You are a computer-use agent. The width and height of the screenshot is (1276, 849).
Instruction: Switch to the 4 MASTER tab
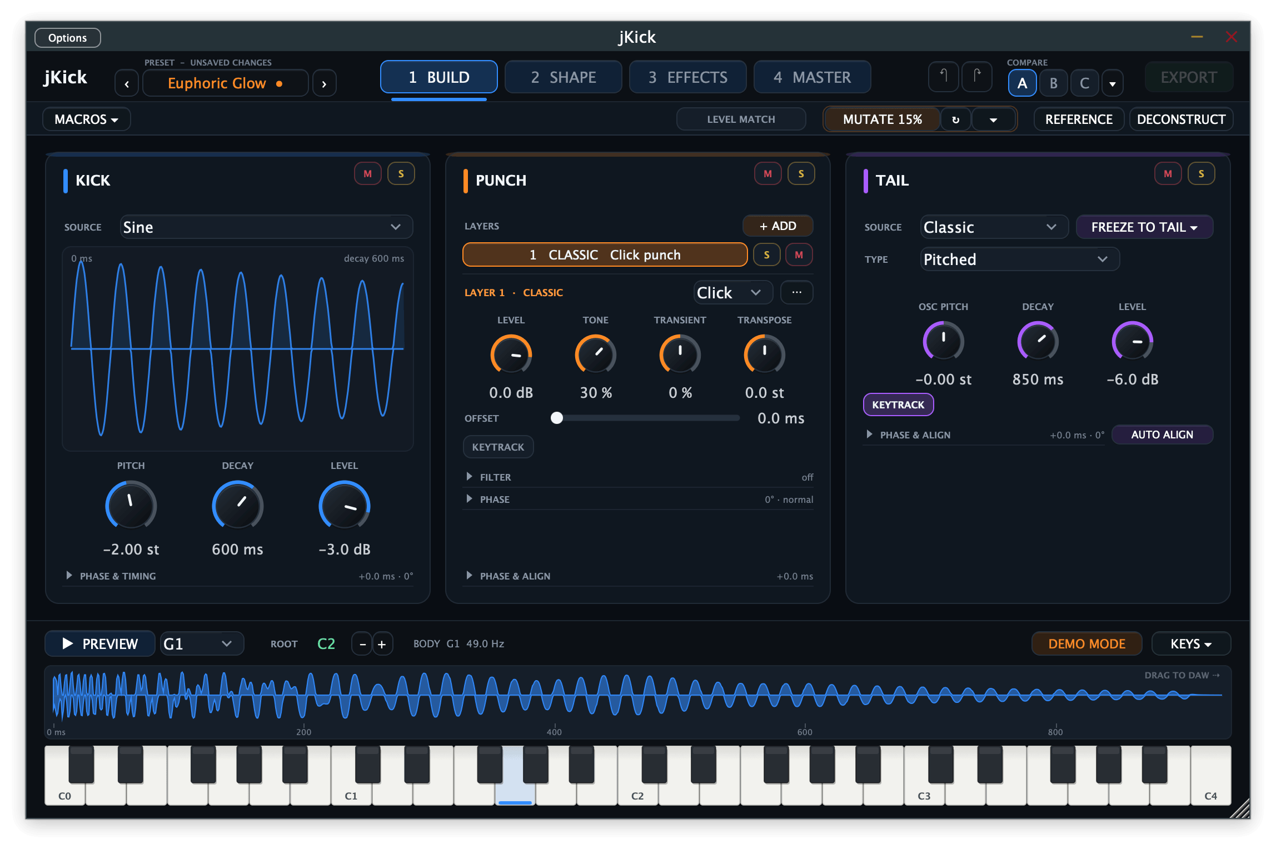click(x=812, y=77)
